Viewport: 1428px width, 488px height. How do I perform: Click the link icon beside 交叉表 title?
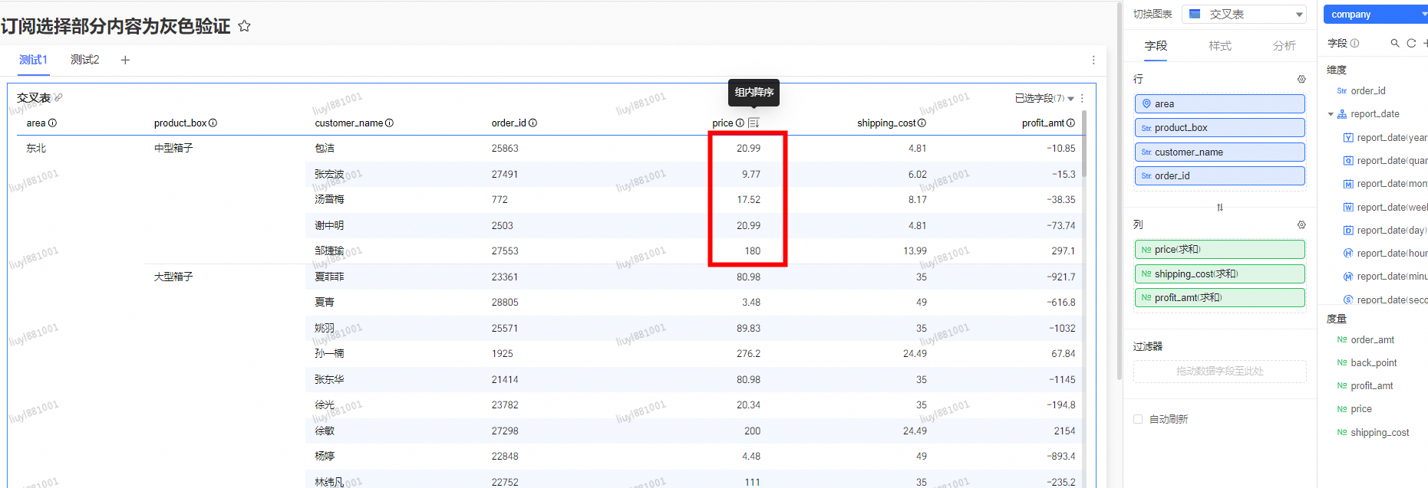tap(58, 98)
